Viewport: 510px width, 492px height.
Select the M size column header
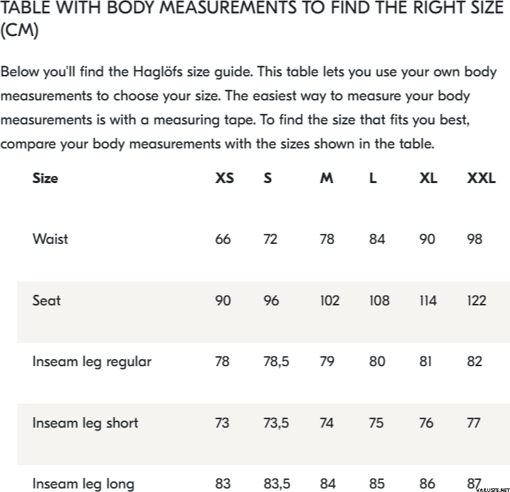click(x=326, y=178)
